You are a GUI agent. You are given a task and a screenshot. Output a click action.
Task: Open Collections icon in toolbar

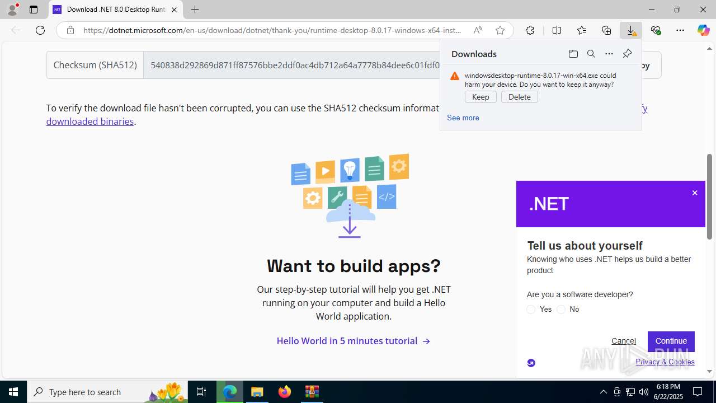click(x=606, y=30)
